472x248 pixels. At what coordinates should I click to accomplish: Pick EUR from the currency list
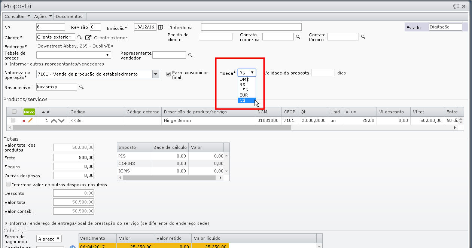[x=247, y=95]
